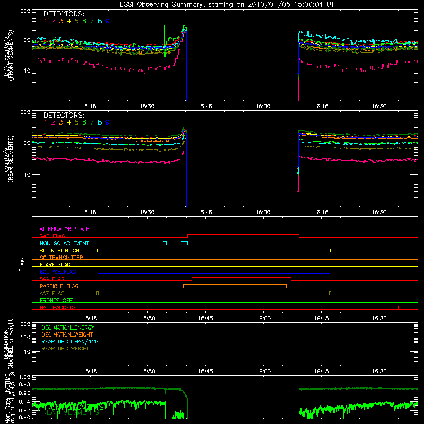Click the vertical Flags axis title
The width and height of the screenshot is (424, 424).
[22, 264]
